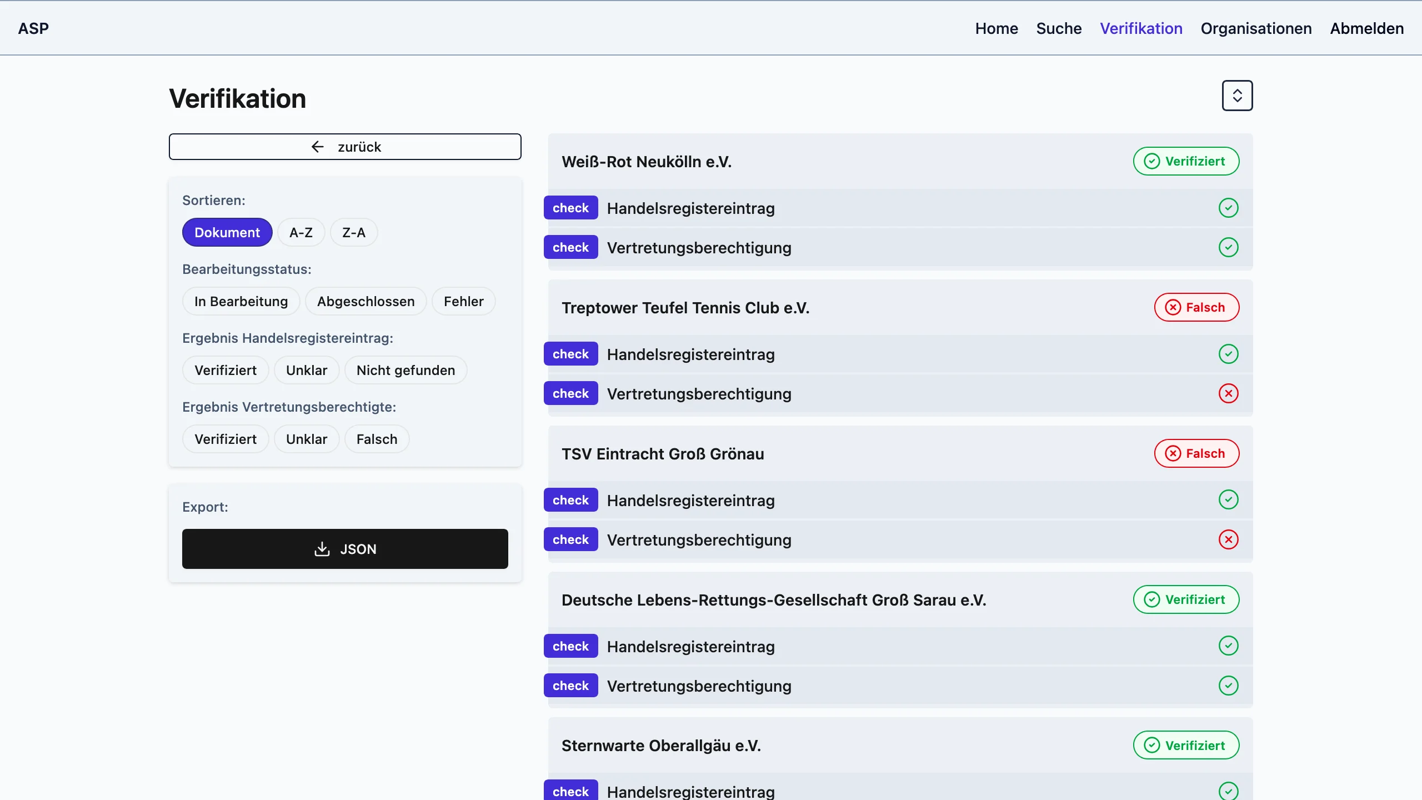Screen dimensions: 1422x800
Task: Click the zurück back button
Action: coord(345,147)
